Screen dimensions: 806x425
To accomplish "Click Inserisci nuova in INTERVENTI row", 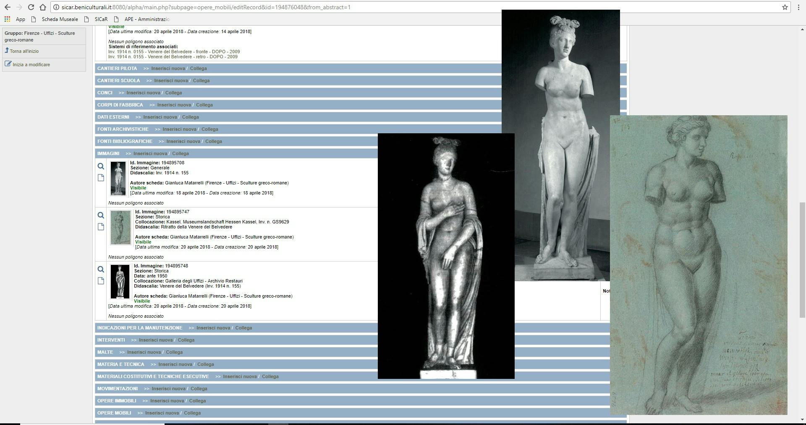I will coord(156,340).
